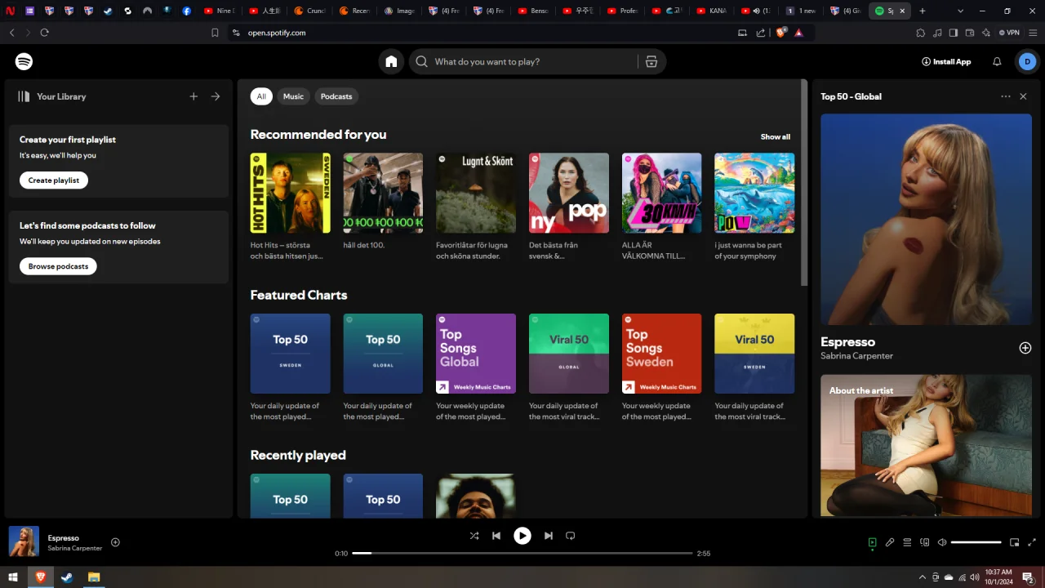Skip to previous track
The image size is (1045, 588).
496,536
